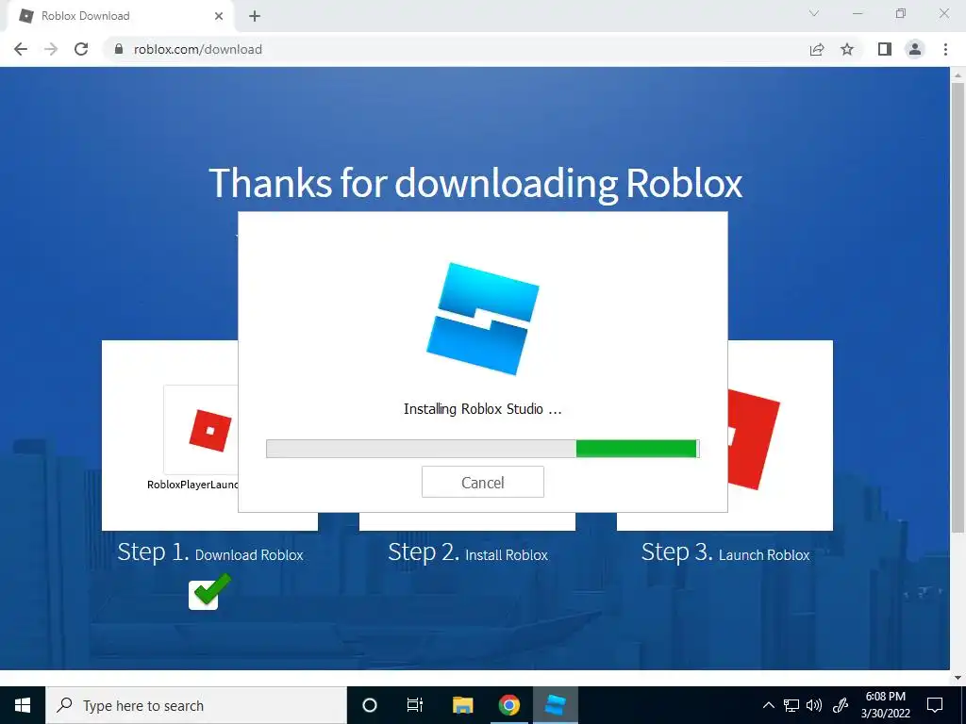
Task: Click the page vertical scrollbar
Action: click(958, 308)
